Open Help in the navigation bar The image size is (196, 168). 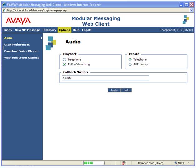pyautogui.click(x=76, y=30)
